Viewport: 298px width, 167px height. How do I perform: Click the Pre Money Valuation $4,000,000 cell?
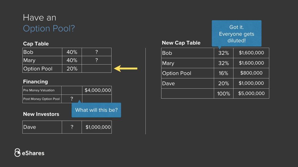pos(97,90)
